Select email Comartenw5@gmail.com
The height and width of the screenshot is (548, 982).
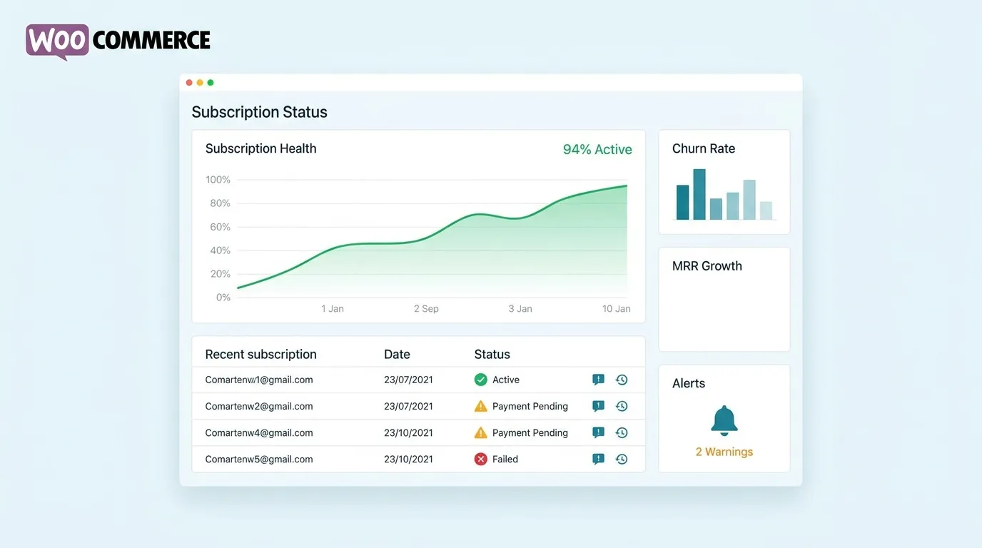(259, 459)
